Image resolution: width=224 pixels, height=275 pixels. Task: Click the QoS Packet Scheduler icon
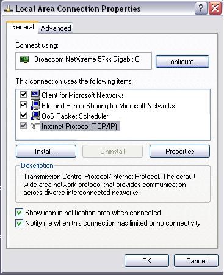pos(35,116)
